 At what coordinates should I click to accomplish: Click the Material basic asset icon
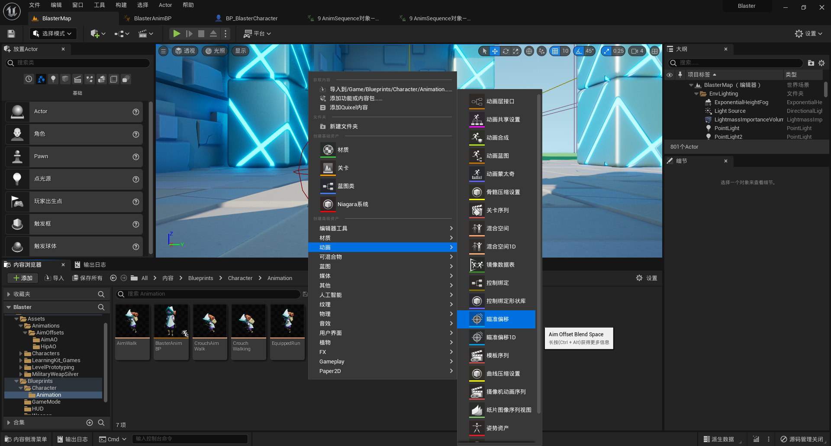point(328,150)
